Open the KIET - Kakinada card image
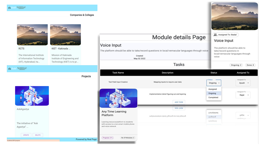The height and width of the screenshot is (147, 262). (65, 35)
